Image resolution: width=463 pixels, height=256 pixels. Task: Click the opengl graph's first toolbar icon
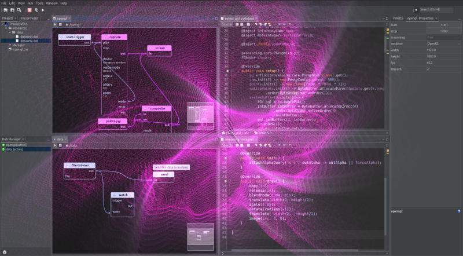pos(55,25)
